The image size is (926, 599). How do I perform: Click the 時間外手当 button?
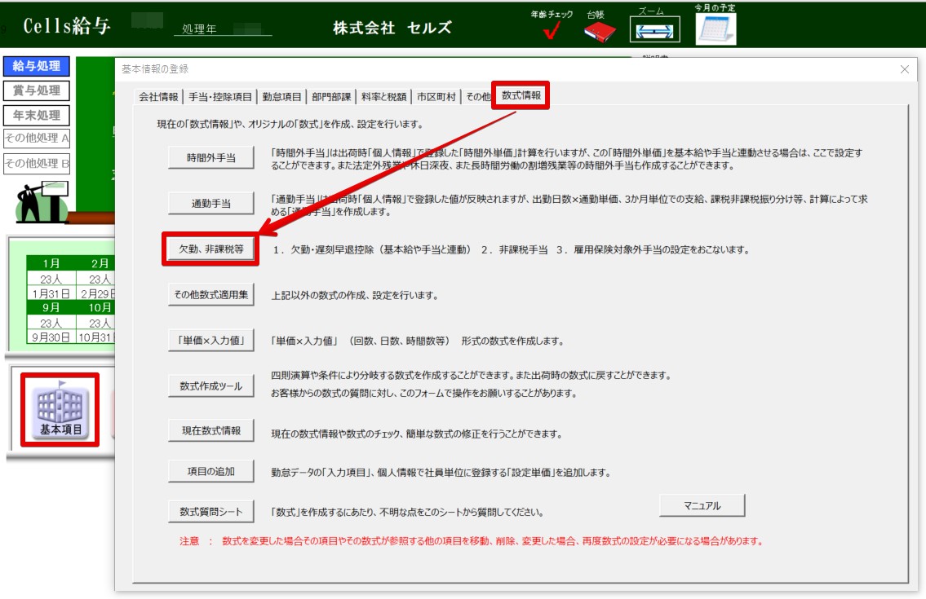point(210,158)
